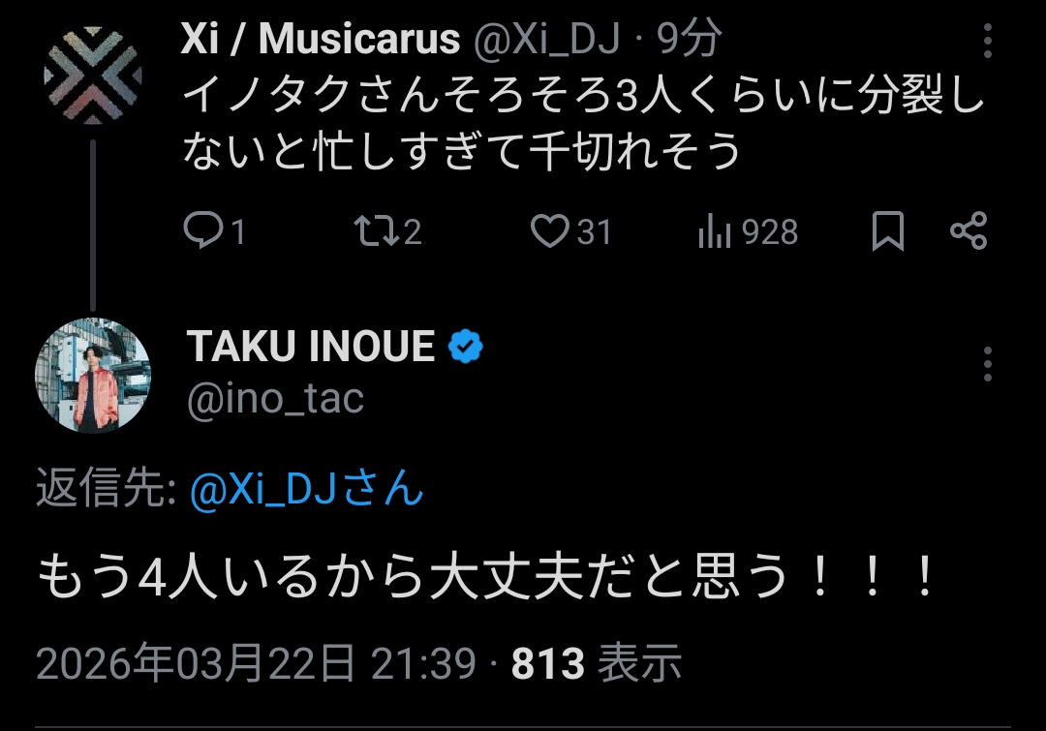1046x731 pixels.
Task: Tap the @ino_tac handle
Action: click(x=275, y=398)
